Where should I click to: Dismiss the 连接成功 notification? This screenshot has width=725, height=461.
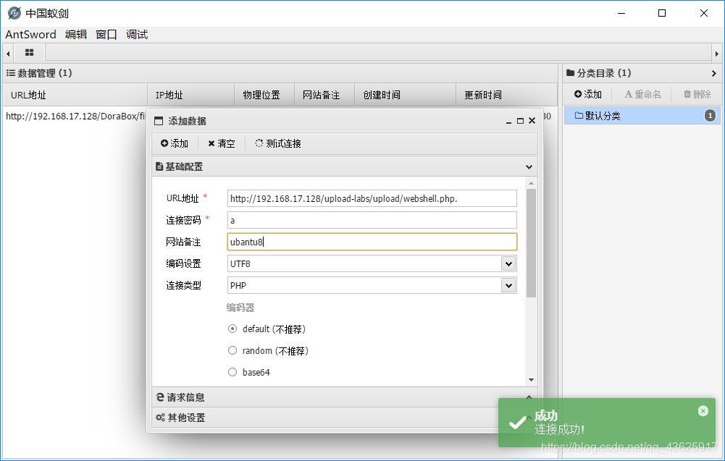(703, 411)
